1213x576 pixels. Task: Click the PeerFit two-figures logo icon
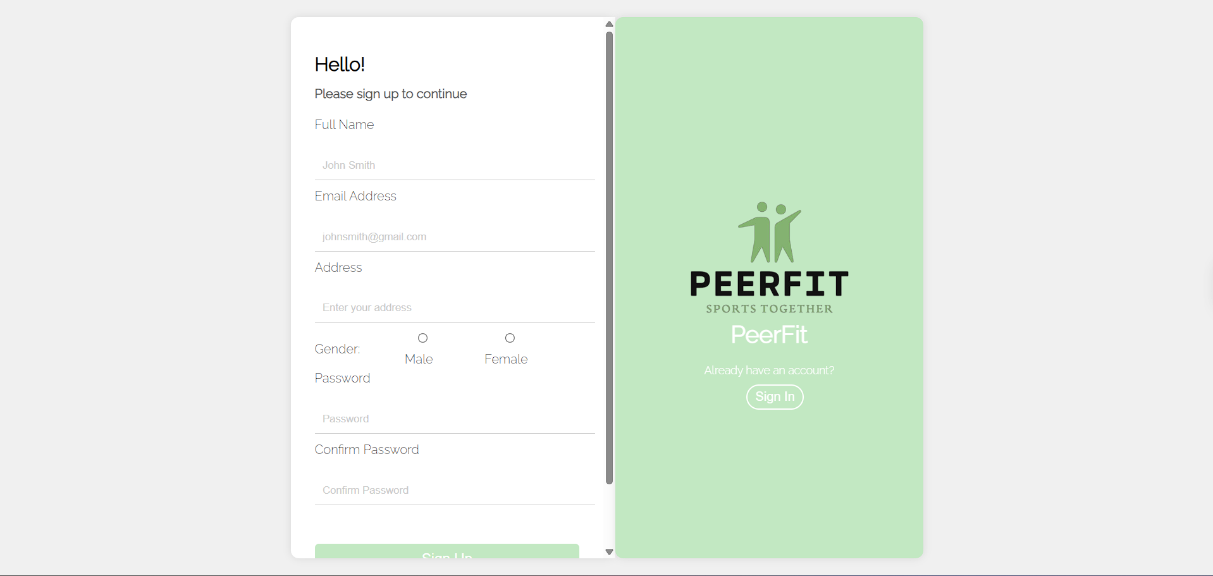(769, 232)
